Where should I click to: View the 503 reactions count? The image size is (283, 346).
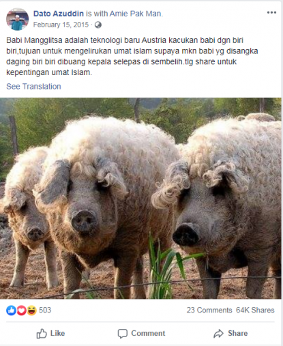click(45, 310)
